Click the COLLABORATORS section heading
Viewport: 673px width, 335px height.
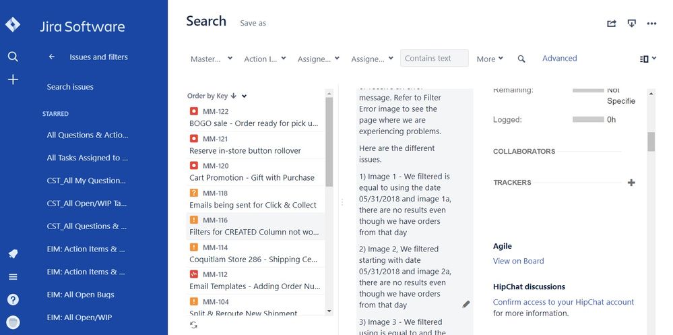524,151
